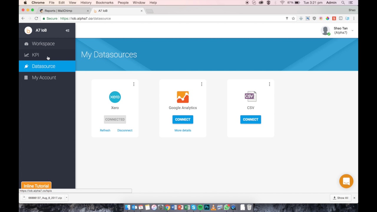
Task: Close the A7 IoB tab
Action: pyautogui.click(x=141, y=11)
